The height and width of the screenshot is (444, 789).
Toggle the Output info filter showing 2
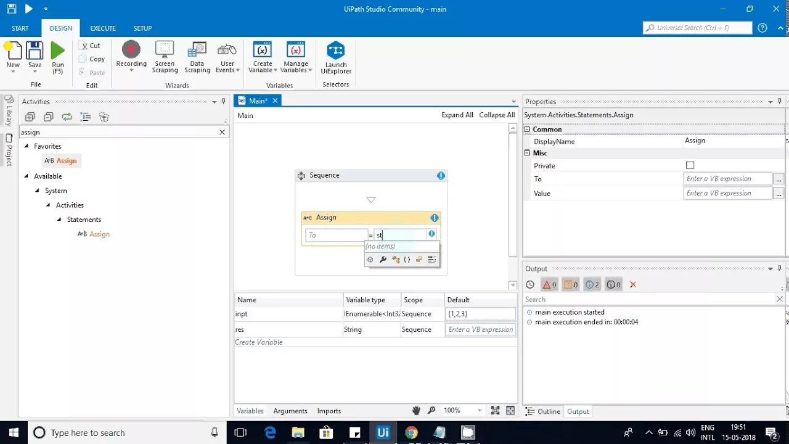click(592, 284)
